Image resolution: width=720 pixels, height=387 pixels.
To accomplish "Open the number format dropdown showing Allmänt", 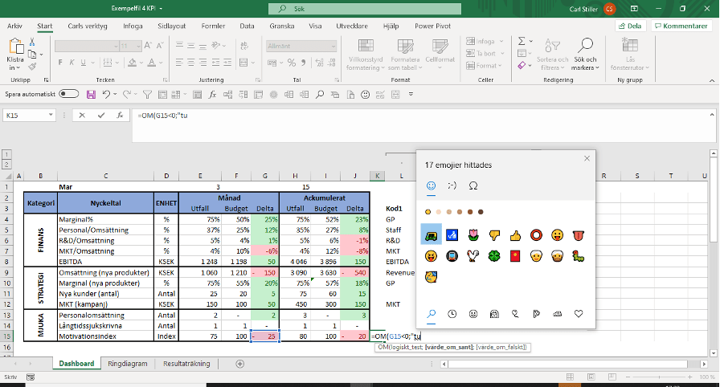I will [x=313, y=46].
